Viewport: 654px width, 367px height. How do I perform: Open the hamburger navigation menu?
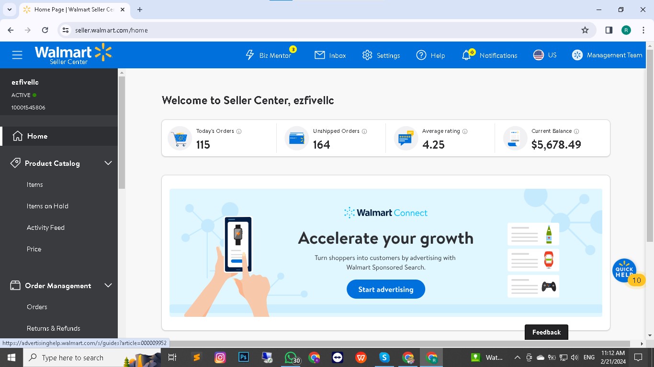click(x=17, y=55)
